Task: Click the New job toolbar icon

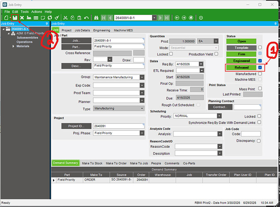Action: (x=6, y=18)
